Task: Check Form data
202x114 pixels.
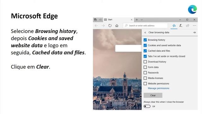Action: coord(145,67)
